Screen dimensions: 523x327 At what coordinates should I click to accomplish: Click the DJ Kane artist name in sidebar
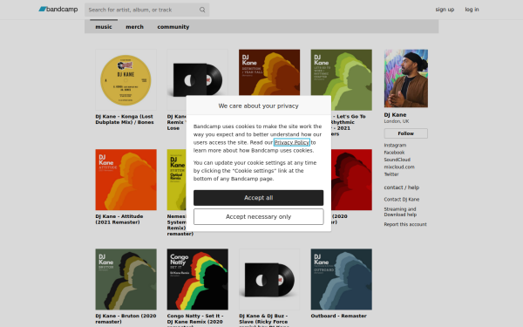click(395, 115)
